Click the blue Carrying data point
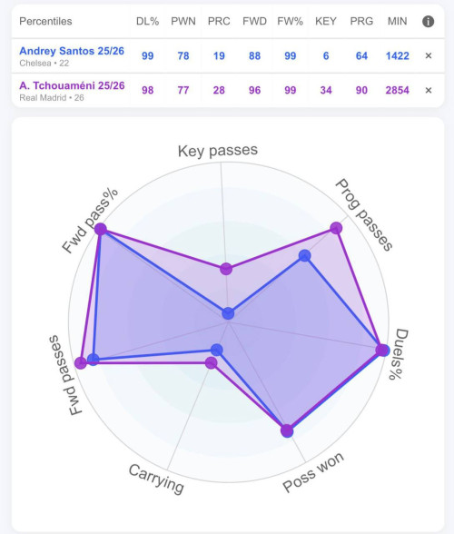Viewport: 454px width, 534px height. (x=217, y=350)
